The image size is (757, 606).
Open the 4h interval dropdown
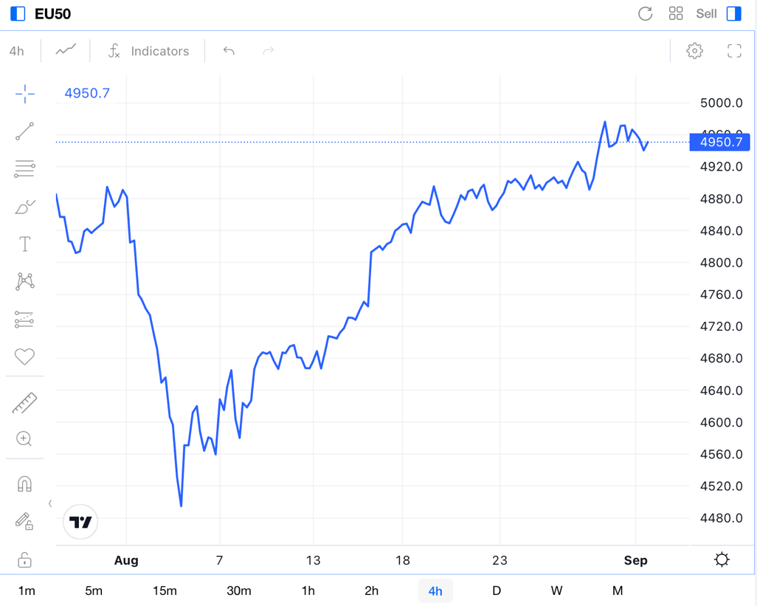(16, 51)
